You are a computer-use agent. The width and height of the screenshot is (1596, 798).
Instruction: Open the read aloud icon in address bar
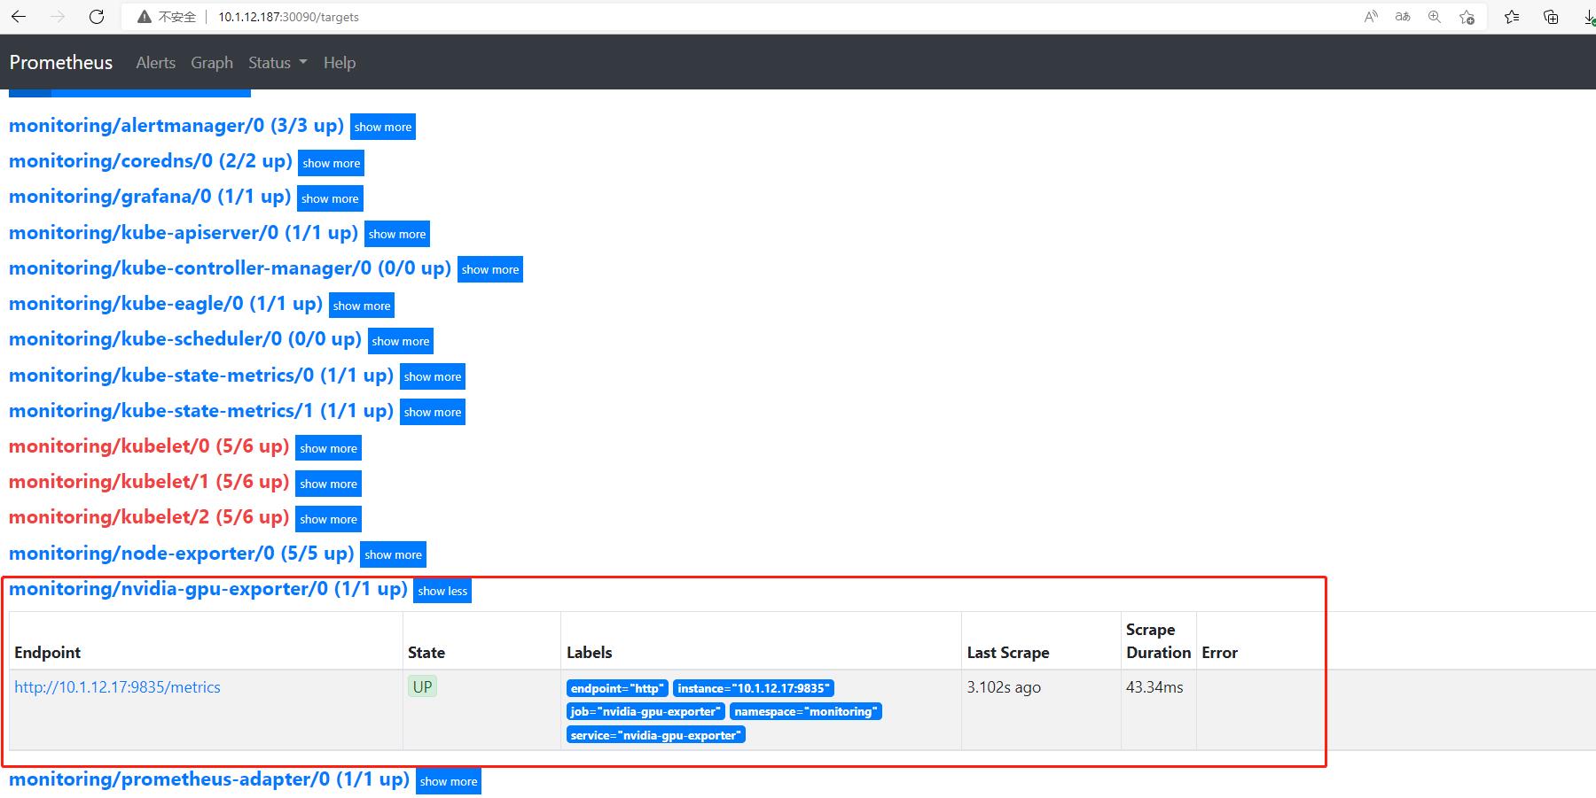point(1371,17)
